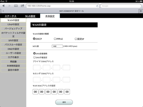Open IPパケットフィルタの設定 menu item
The width and height of the screenshot is (143, 107).
pos(13,35)
